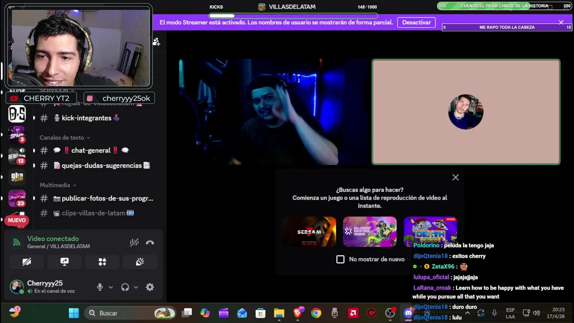Open the microphone input options chevron
Viewport: 574px width, 323px height.
(x=110, y=287)
